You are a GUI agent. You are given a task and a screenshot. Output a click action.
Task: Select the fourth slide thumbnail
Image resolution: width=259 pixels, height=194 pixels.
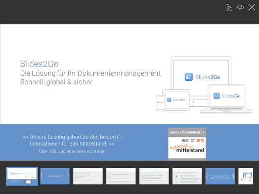121,176
